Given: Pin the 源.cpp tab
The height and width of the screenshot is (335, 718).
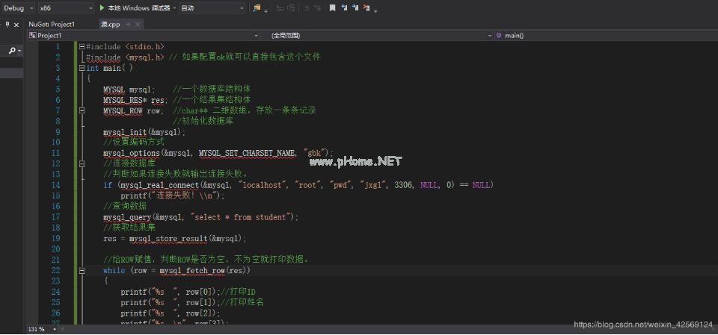Looking at the screenshot, I should point(129,24).
